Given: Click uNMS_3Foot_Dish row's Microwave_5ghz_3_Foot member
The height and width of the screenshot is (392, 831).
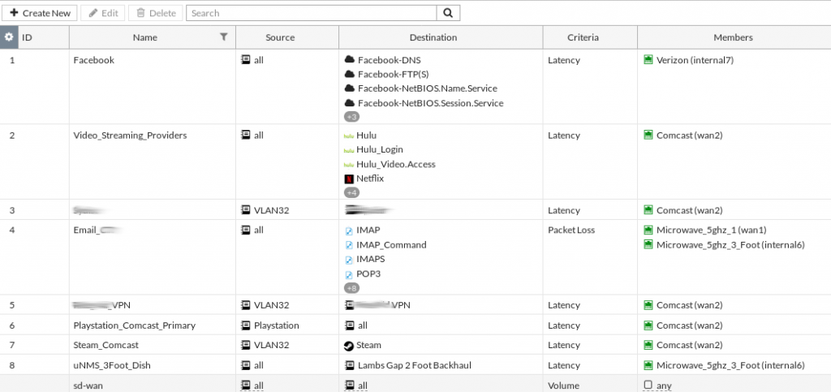Looking at the screenshot, I should pos(730,365).
